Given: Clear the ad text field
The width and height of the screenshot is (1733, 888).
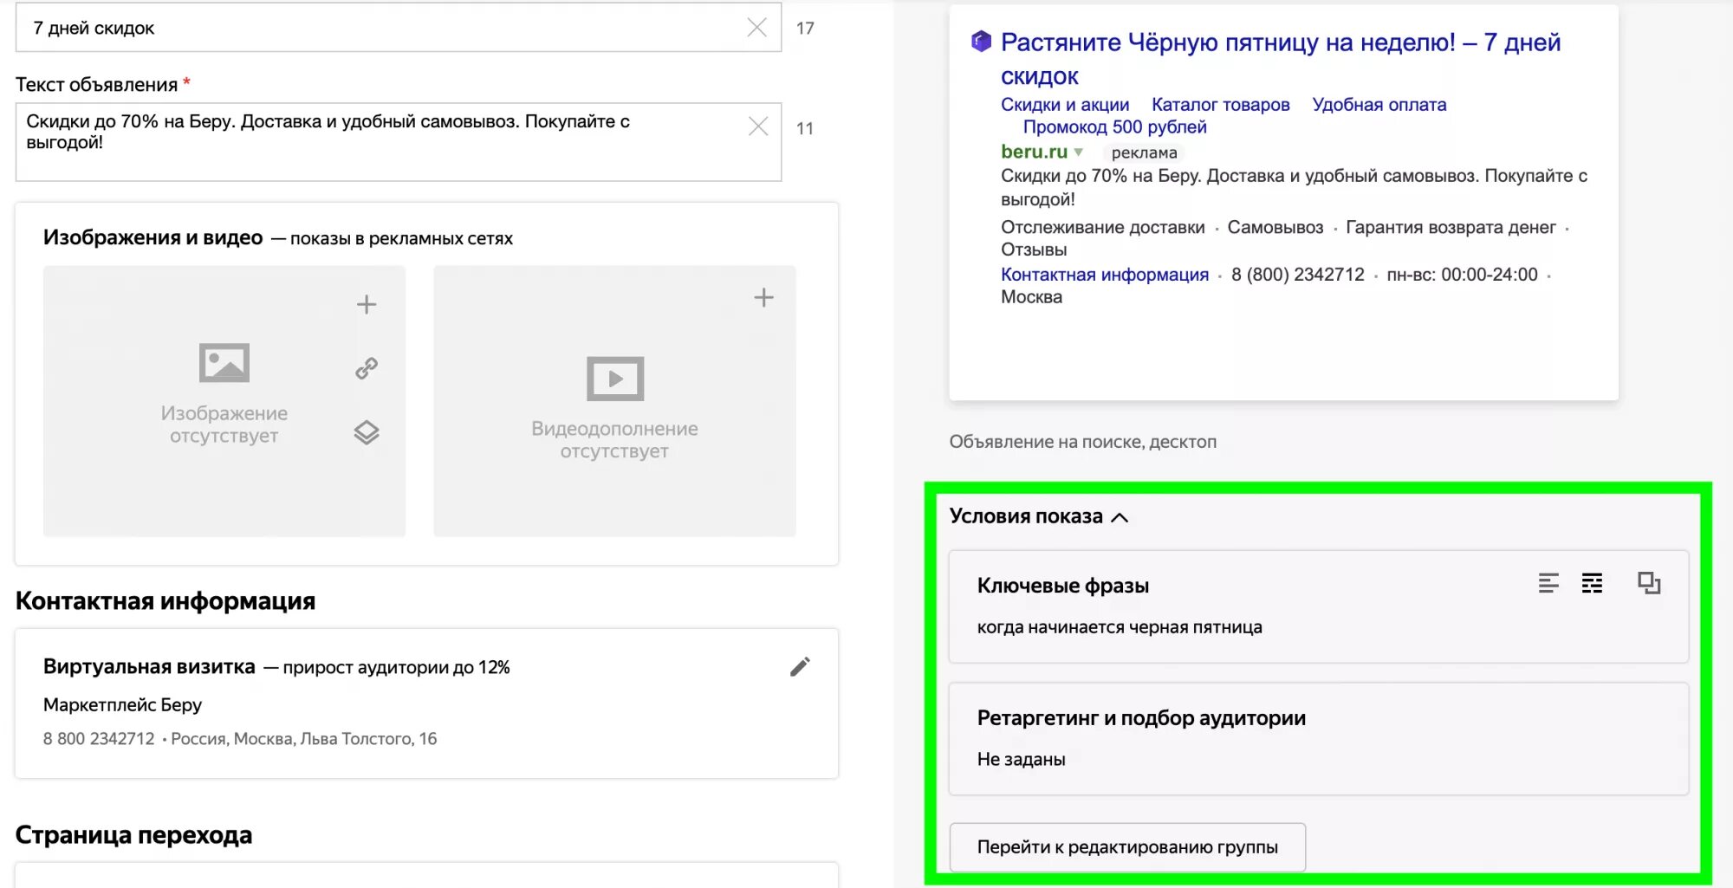Looking at the screenshot, I should click(758, 126).
